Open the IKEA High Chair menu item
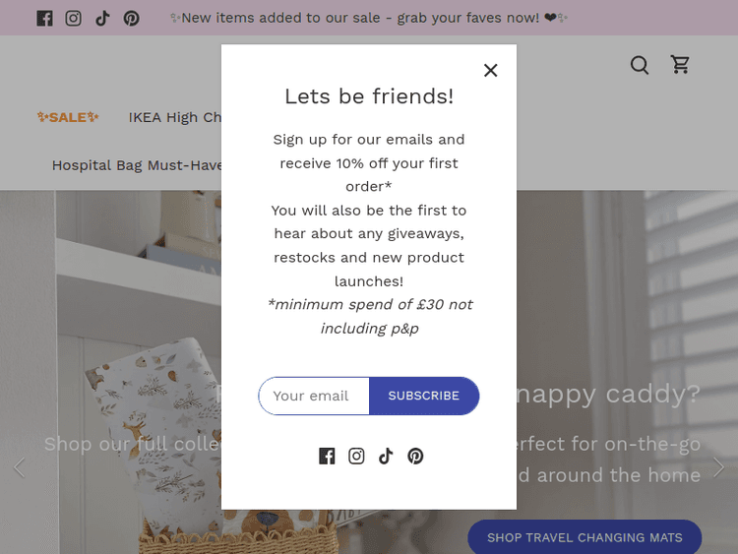 pyautogui.click(x=175, y=117)
